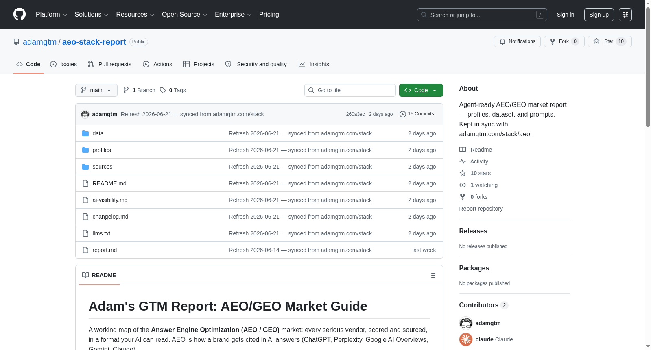Open the report.md file
The height and width of the screenshot is (350, 651).
tap(105, 250)
